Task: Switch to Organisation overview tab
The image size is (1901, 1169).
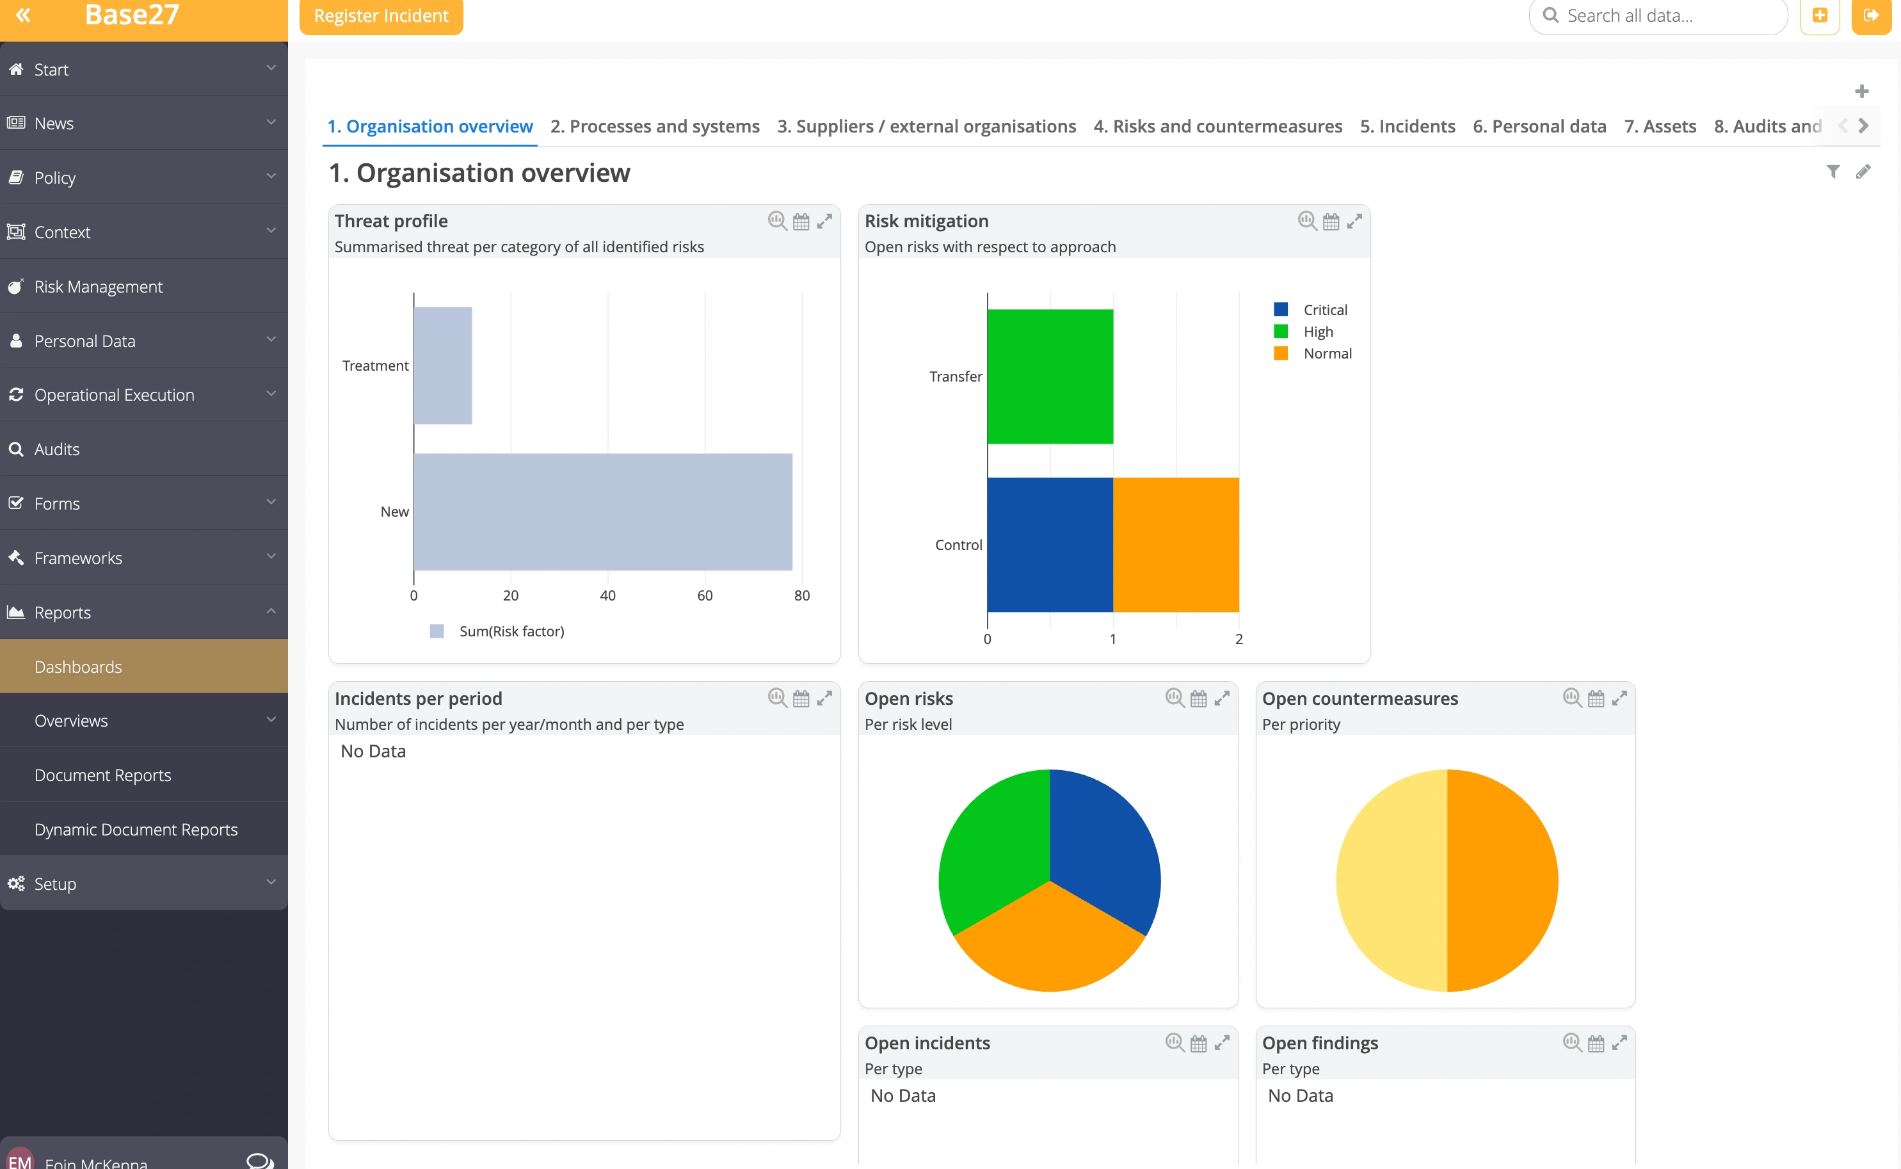Action: pyautogui.click(x=429, y=126)
